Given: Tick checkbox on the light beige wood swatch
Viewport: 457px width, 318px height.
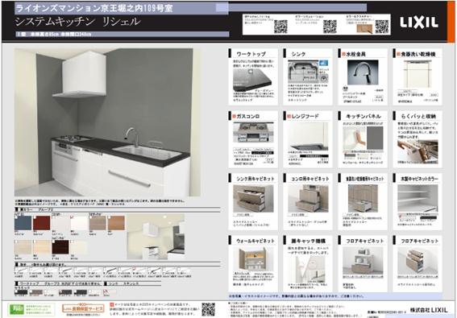Looking at the screenshot, I should pos(16,242).
